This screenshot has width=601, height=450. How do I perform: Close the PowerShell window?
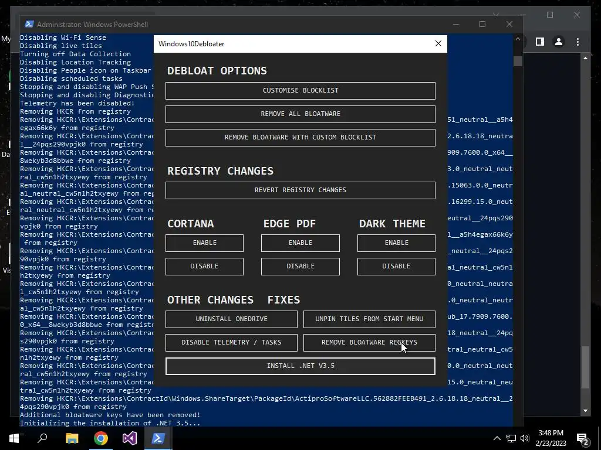coord(509,24)
